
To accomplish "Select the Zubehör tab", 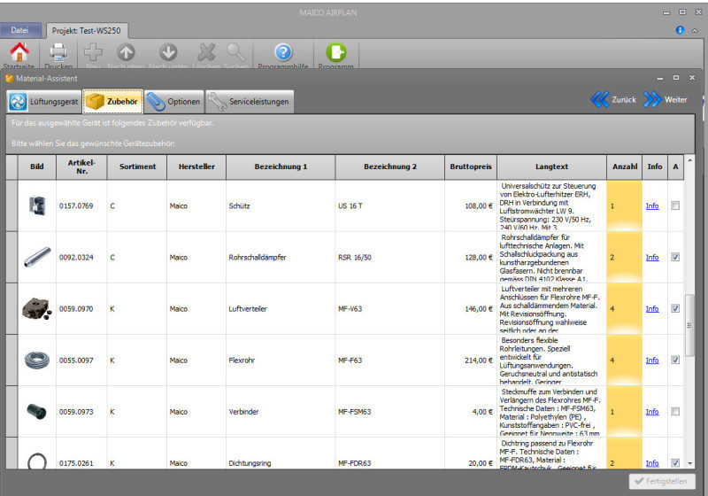I will (113, 102).
